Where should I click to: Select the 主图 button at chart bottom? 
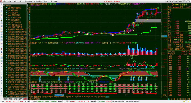coord(107,97)
